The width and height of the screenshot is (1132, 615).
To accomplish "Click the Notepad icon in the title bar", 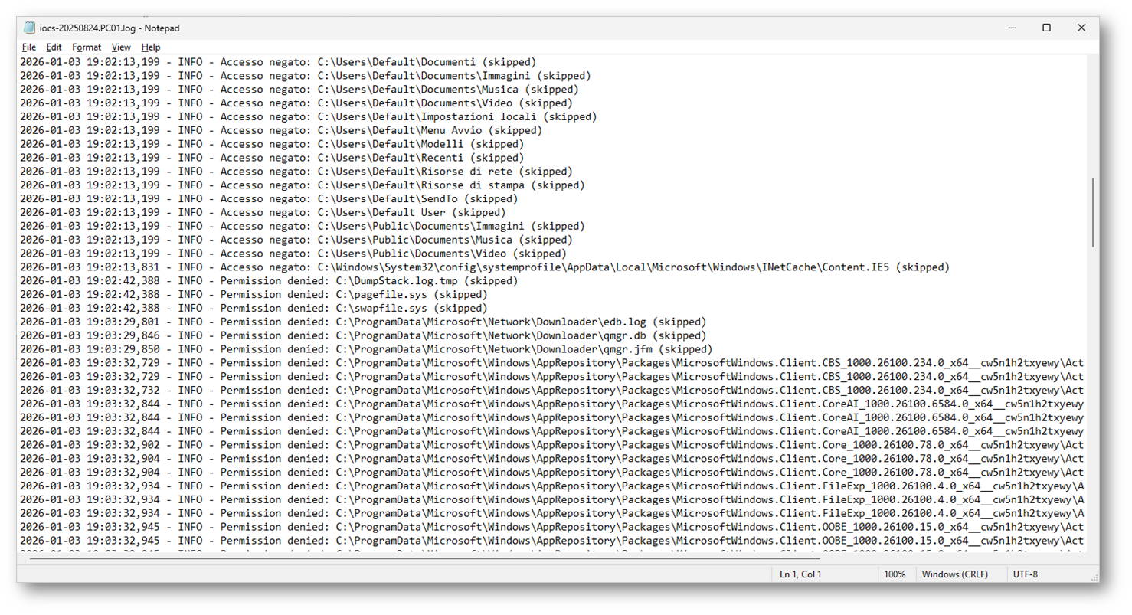I will (29, 28).
